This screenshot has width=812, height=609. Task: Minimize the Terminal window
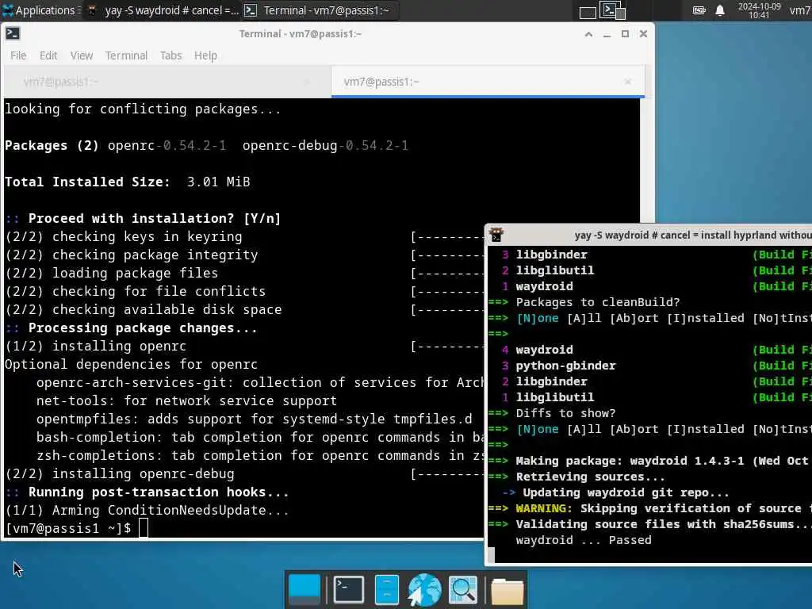click(x=607, y=34)
